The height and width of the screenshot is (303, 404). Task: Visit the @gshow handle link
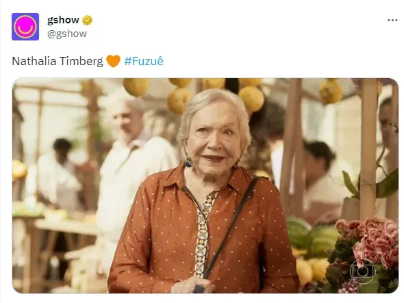[x=67, y=34]
